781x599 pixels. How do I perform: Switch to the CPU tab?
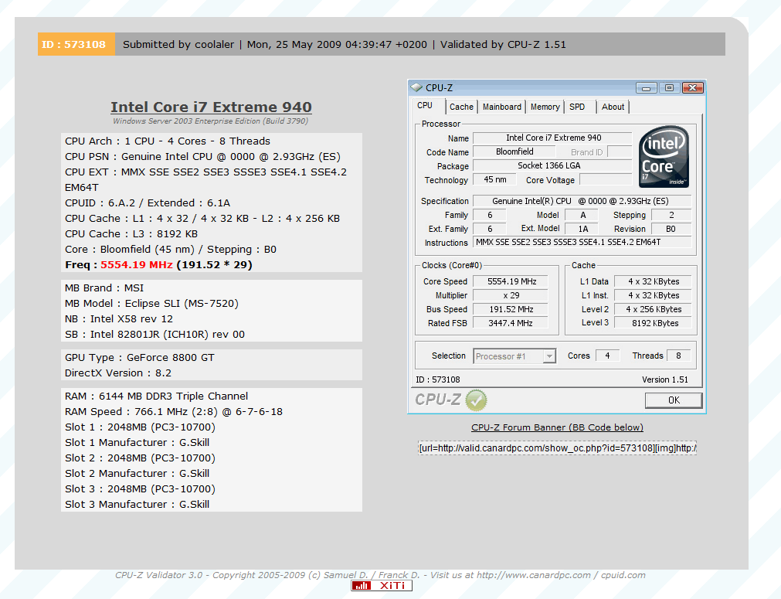[425, 106]
